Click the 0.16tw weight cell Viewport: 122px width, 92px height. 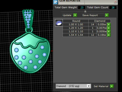102,35
